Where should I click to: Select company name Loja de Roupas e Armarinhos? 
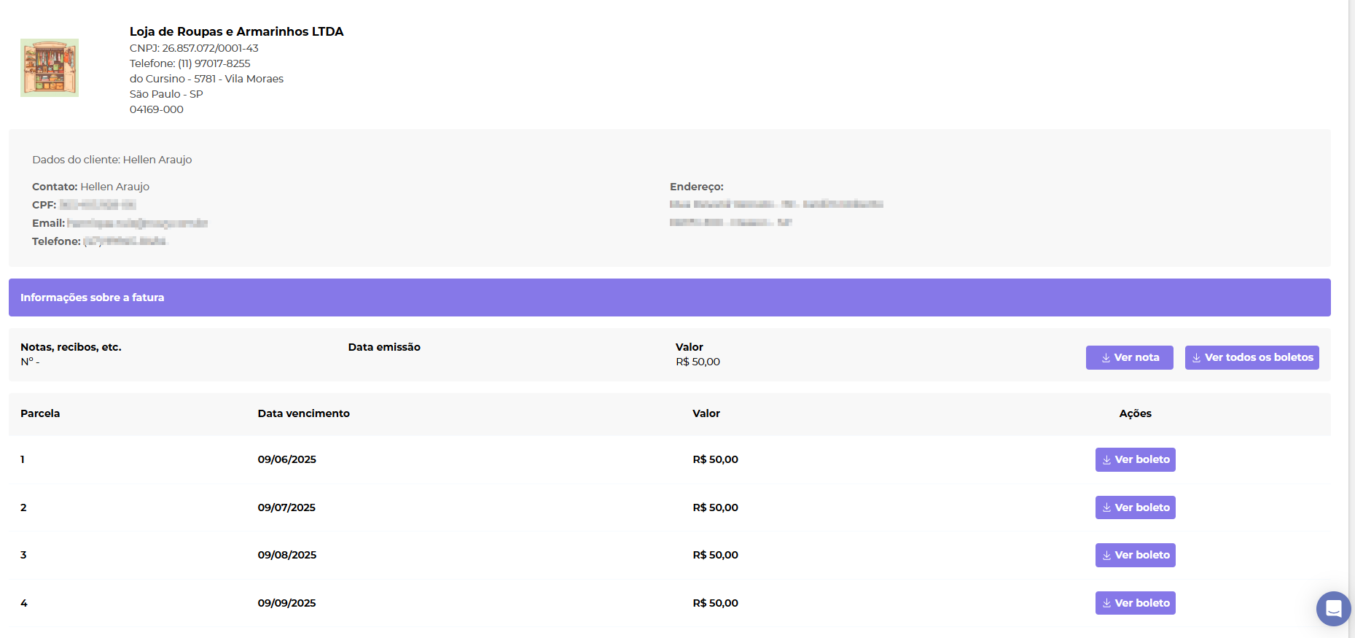click(236, 31)
